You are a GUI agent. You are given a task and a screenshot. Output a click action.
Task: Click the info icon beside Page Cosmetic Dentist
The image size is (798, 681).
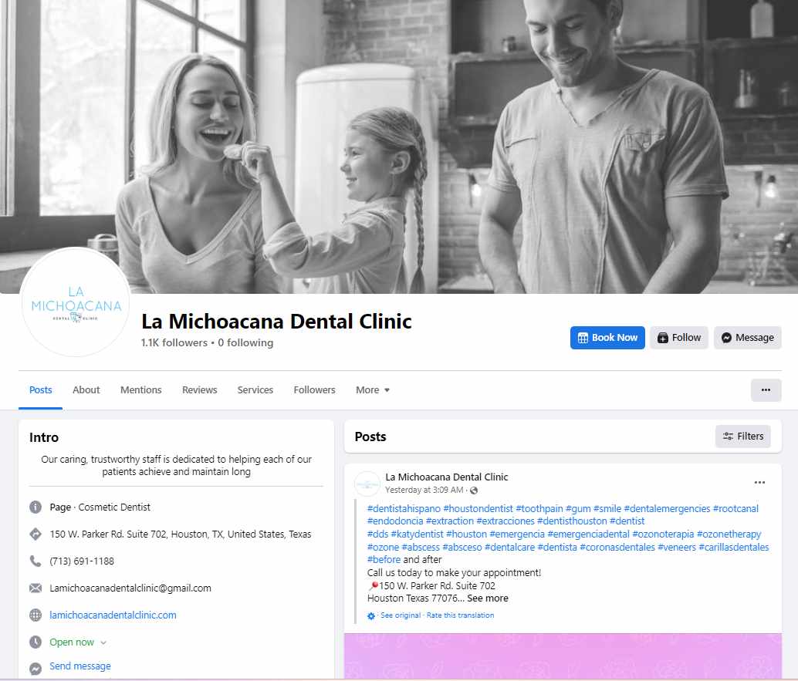[x=36, y=507]
